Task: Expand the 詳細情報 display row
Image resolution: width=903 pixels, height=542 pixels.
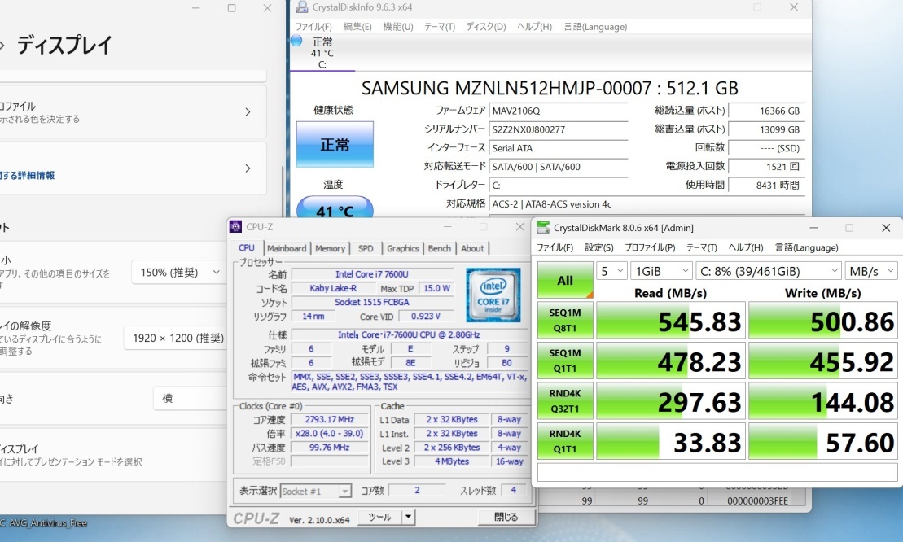Action: [133, 168]
